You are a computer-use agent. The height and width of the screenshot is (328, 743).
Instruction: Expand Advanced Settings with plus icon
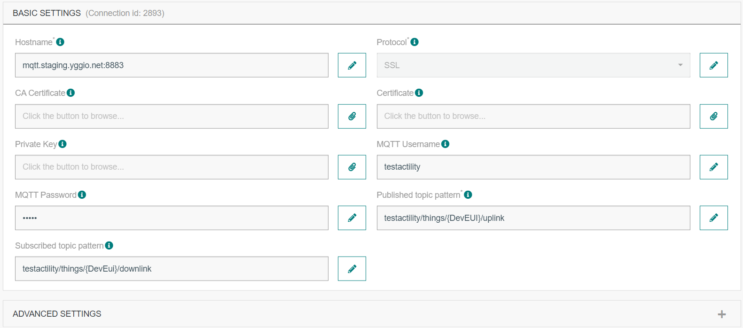pos(721,314)
